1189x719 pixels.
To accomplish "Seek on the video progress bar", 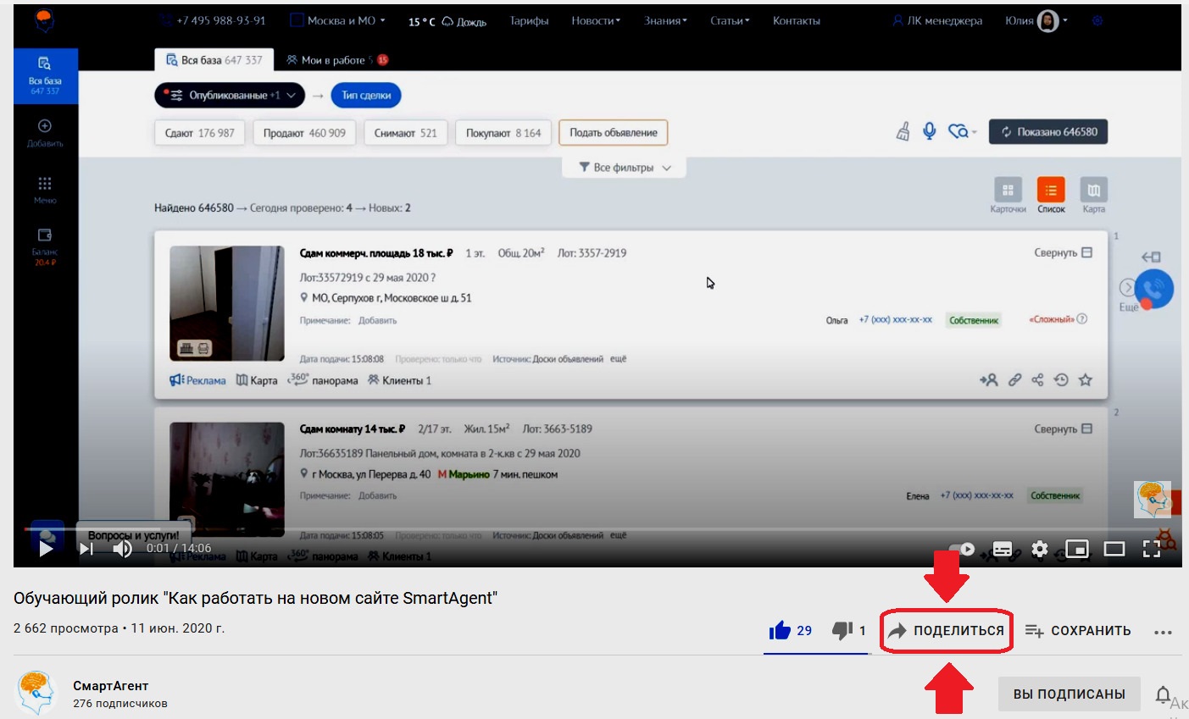I will coord(597,529).
